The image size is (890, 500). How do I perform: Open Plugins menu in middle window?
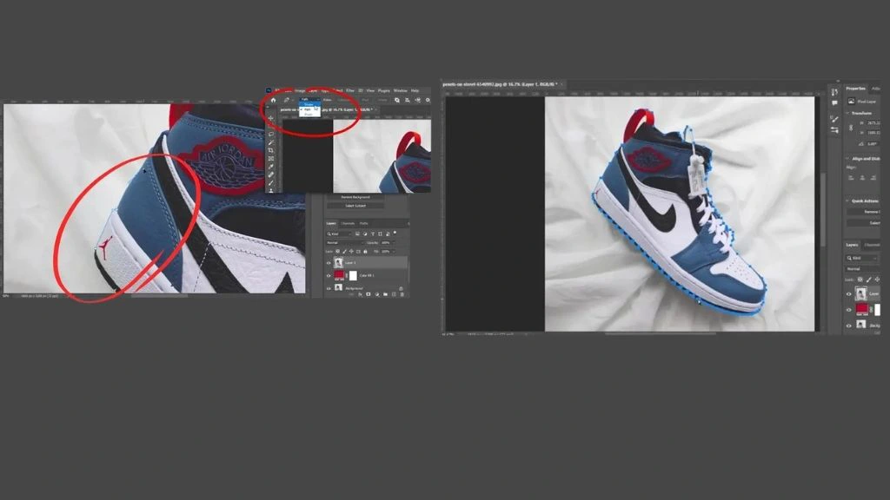[x=383, y=90]
